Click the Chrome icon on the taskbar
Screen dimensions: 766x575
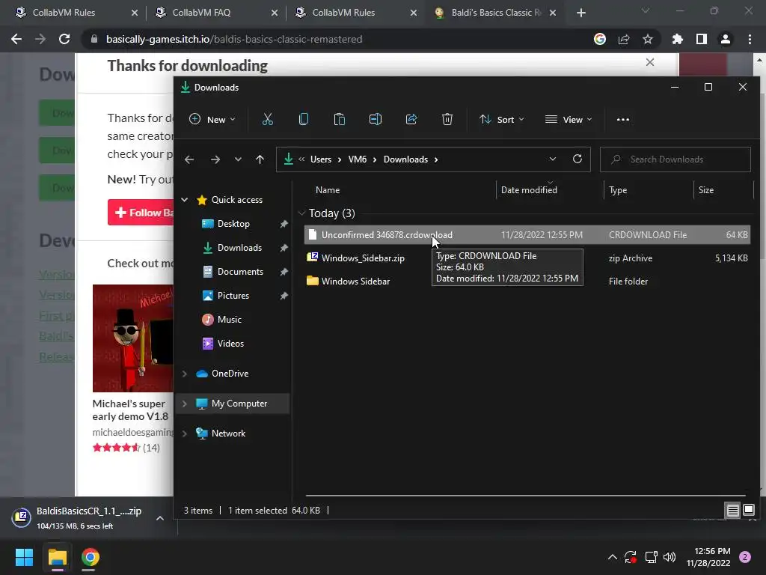pyautogui.click(x=90, y=557)
